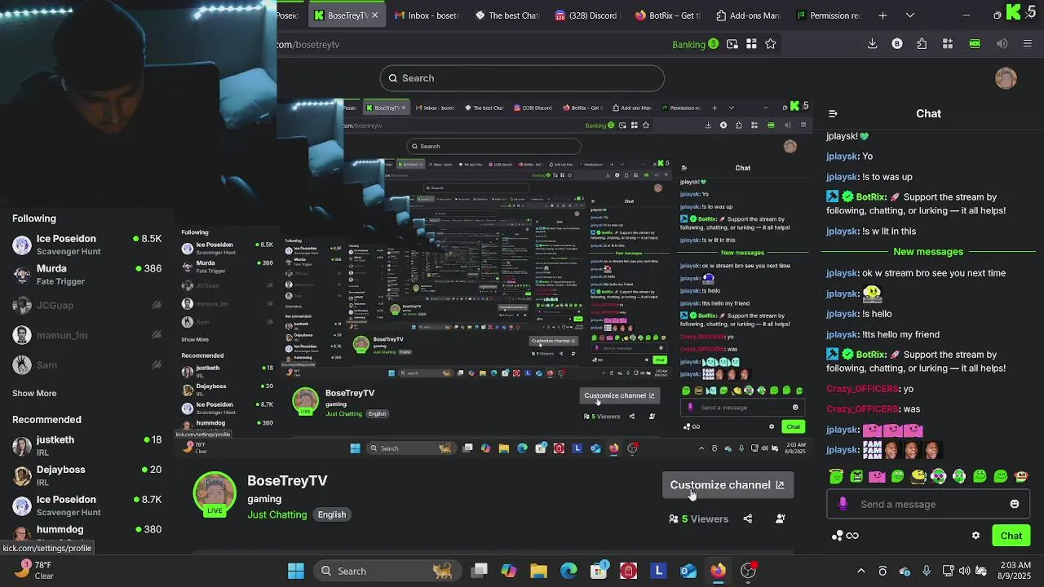
Task: Click the BoseTreyTV live avatar
Action: click(x=215, y=494)
